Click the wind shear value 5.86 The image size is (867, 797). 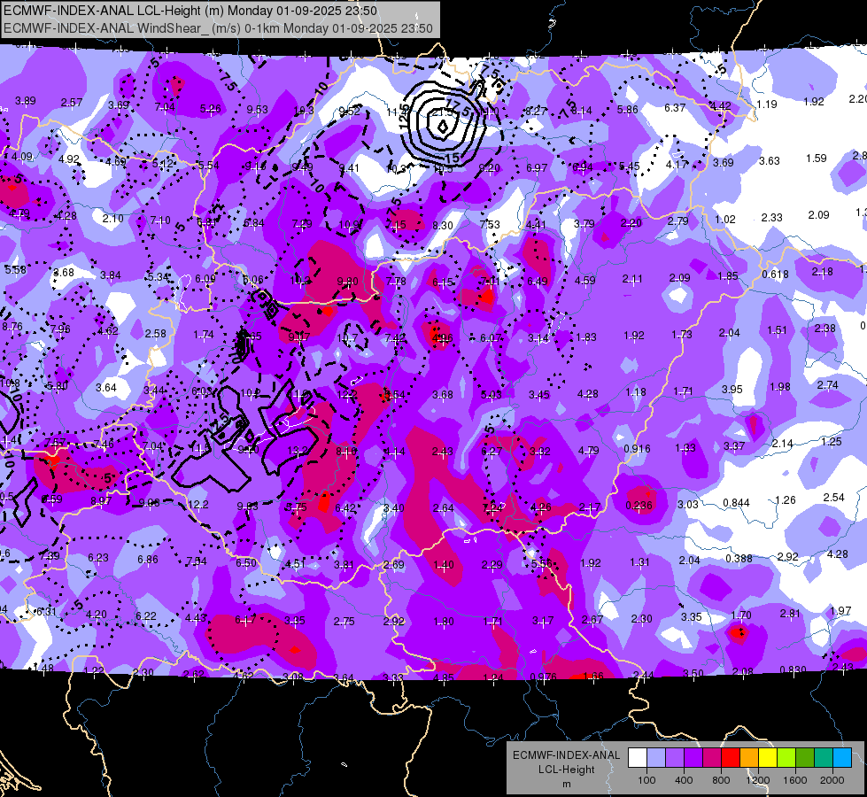pos(628,110)
